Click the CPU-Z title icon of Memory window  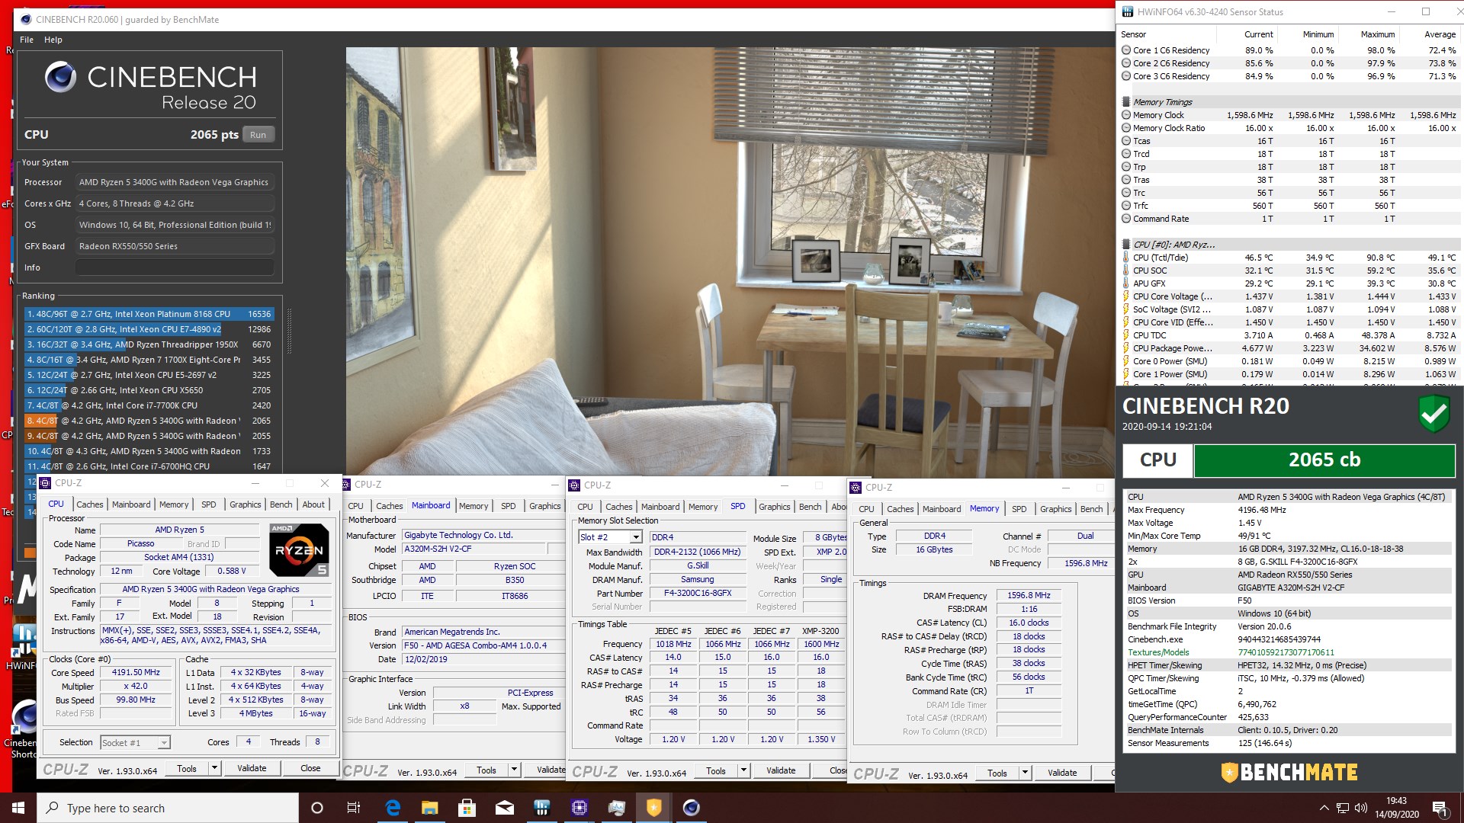click(x=856, y=488)
